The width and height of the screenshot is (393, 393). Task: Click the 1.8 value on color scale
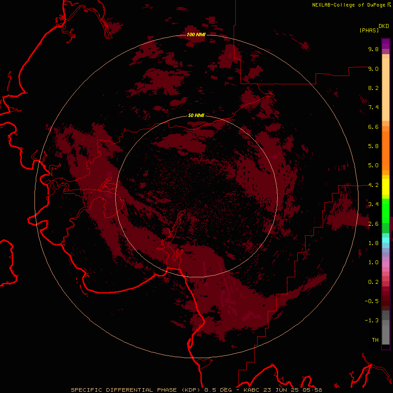pyautogui.click(x=373, y=243)
